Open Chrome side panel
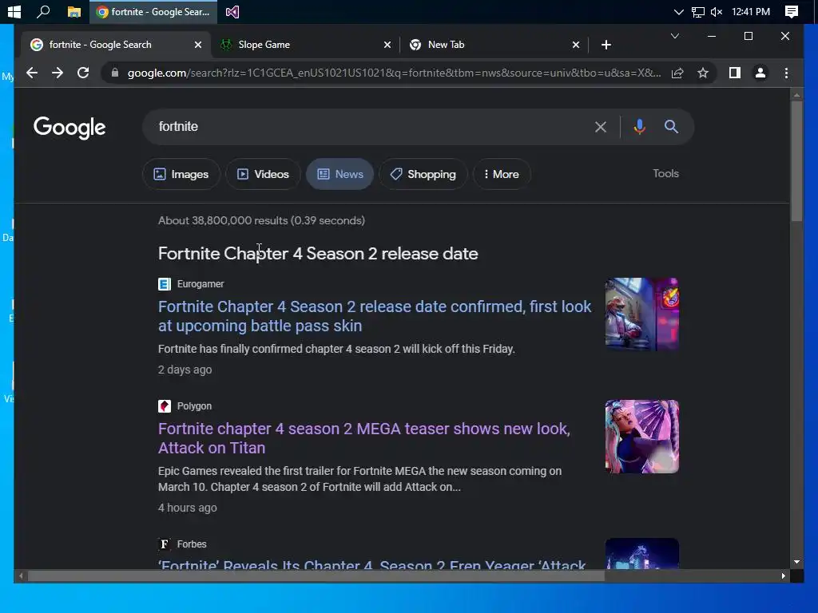This screenshot has width=818, height=613. coord(735,73)
